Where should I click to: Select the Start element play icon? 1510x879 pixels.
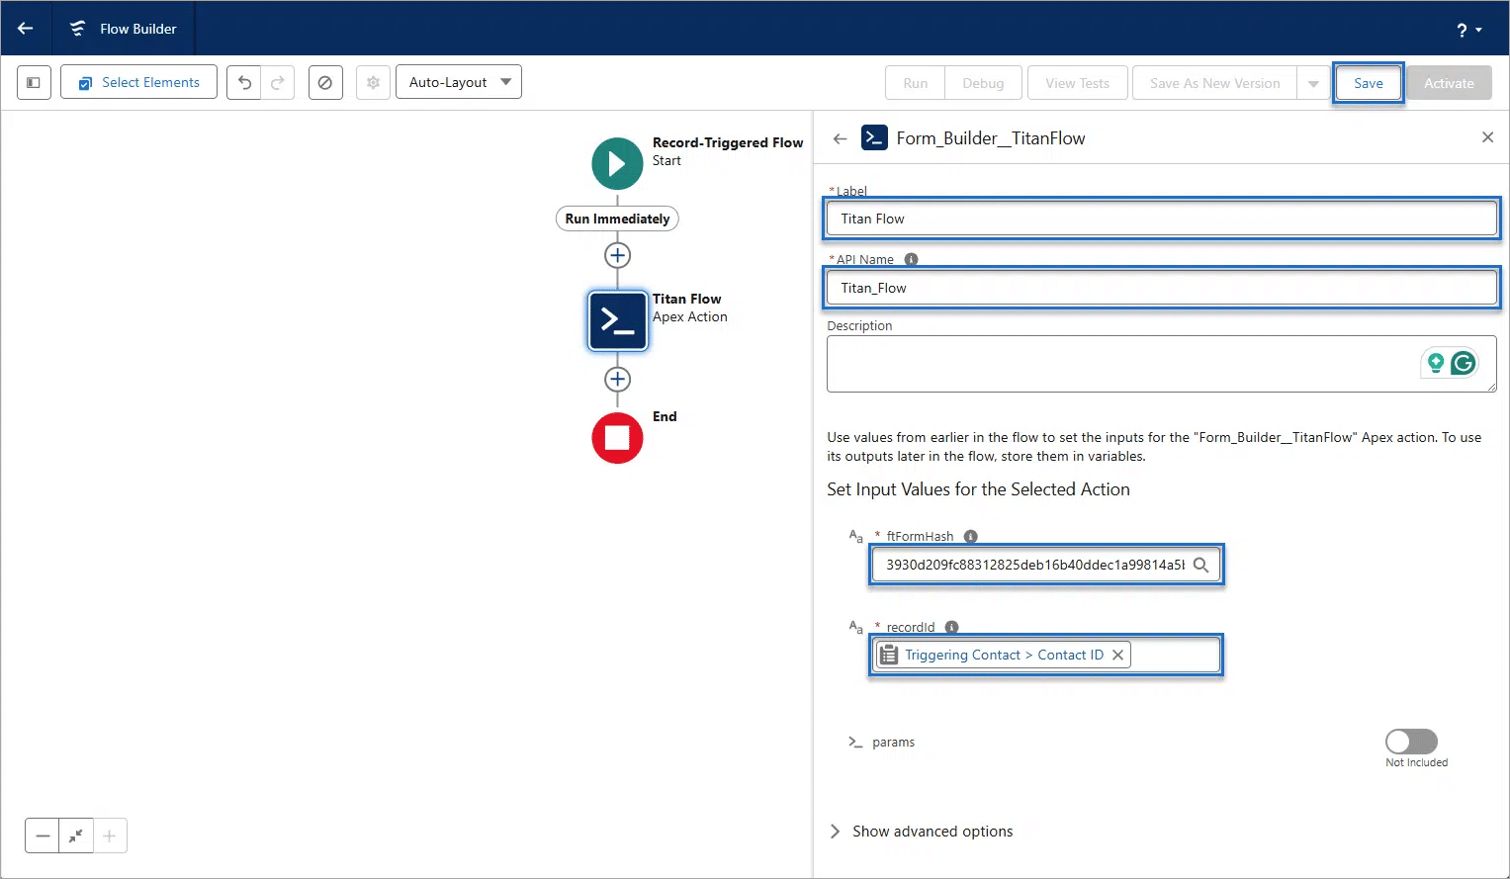(x=617, y=163)
